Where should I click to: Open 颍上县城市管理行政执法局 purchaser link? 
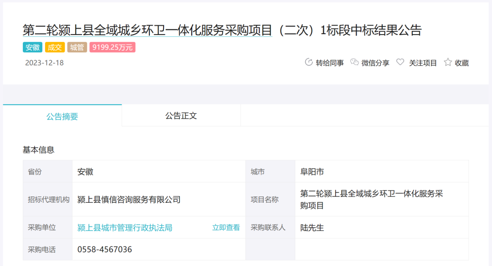coord(125,228)
